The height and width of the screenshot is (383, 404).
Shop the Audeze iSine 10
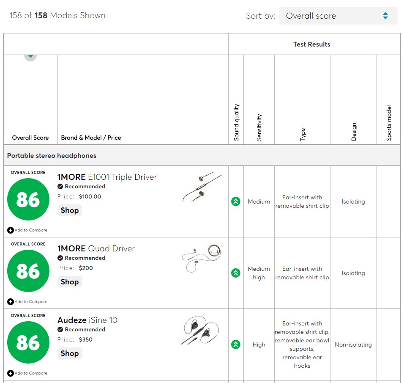(x=70, y=353)
